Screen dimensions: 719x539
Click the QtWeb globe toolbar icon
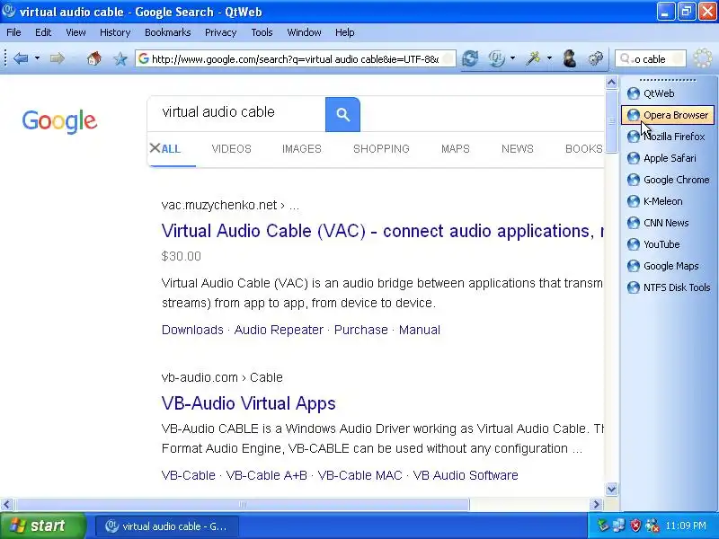click(496, 58)
